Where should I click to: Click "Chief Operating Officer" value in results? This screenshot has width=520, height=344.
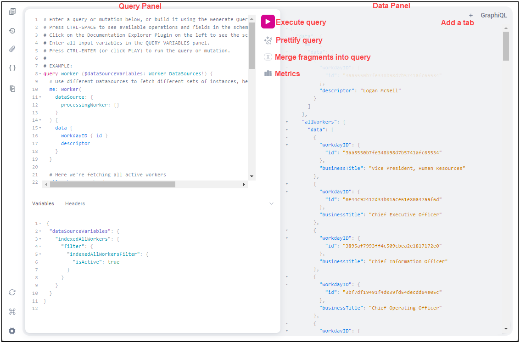pos(405,308)
